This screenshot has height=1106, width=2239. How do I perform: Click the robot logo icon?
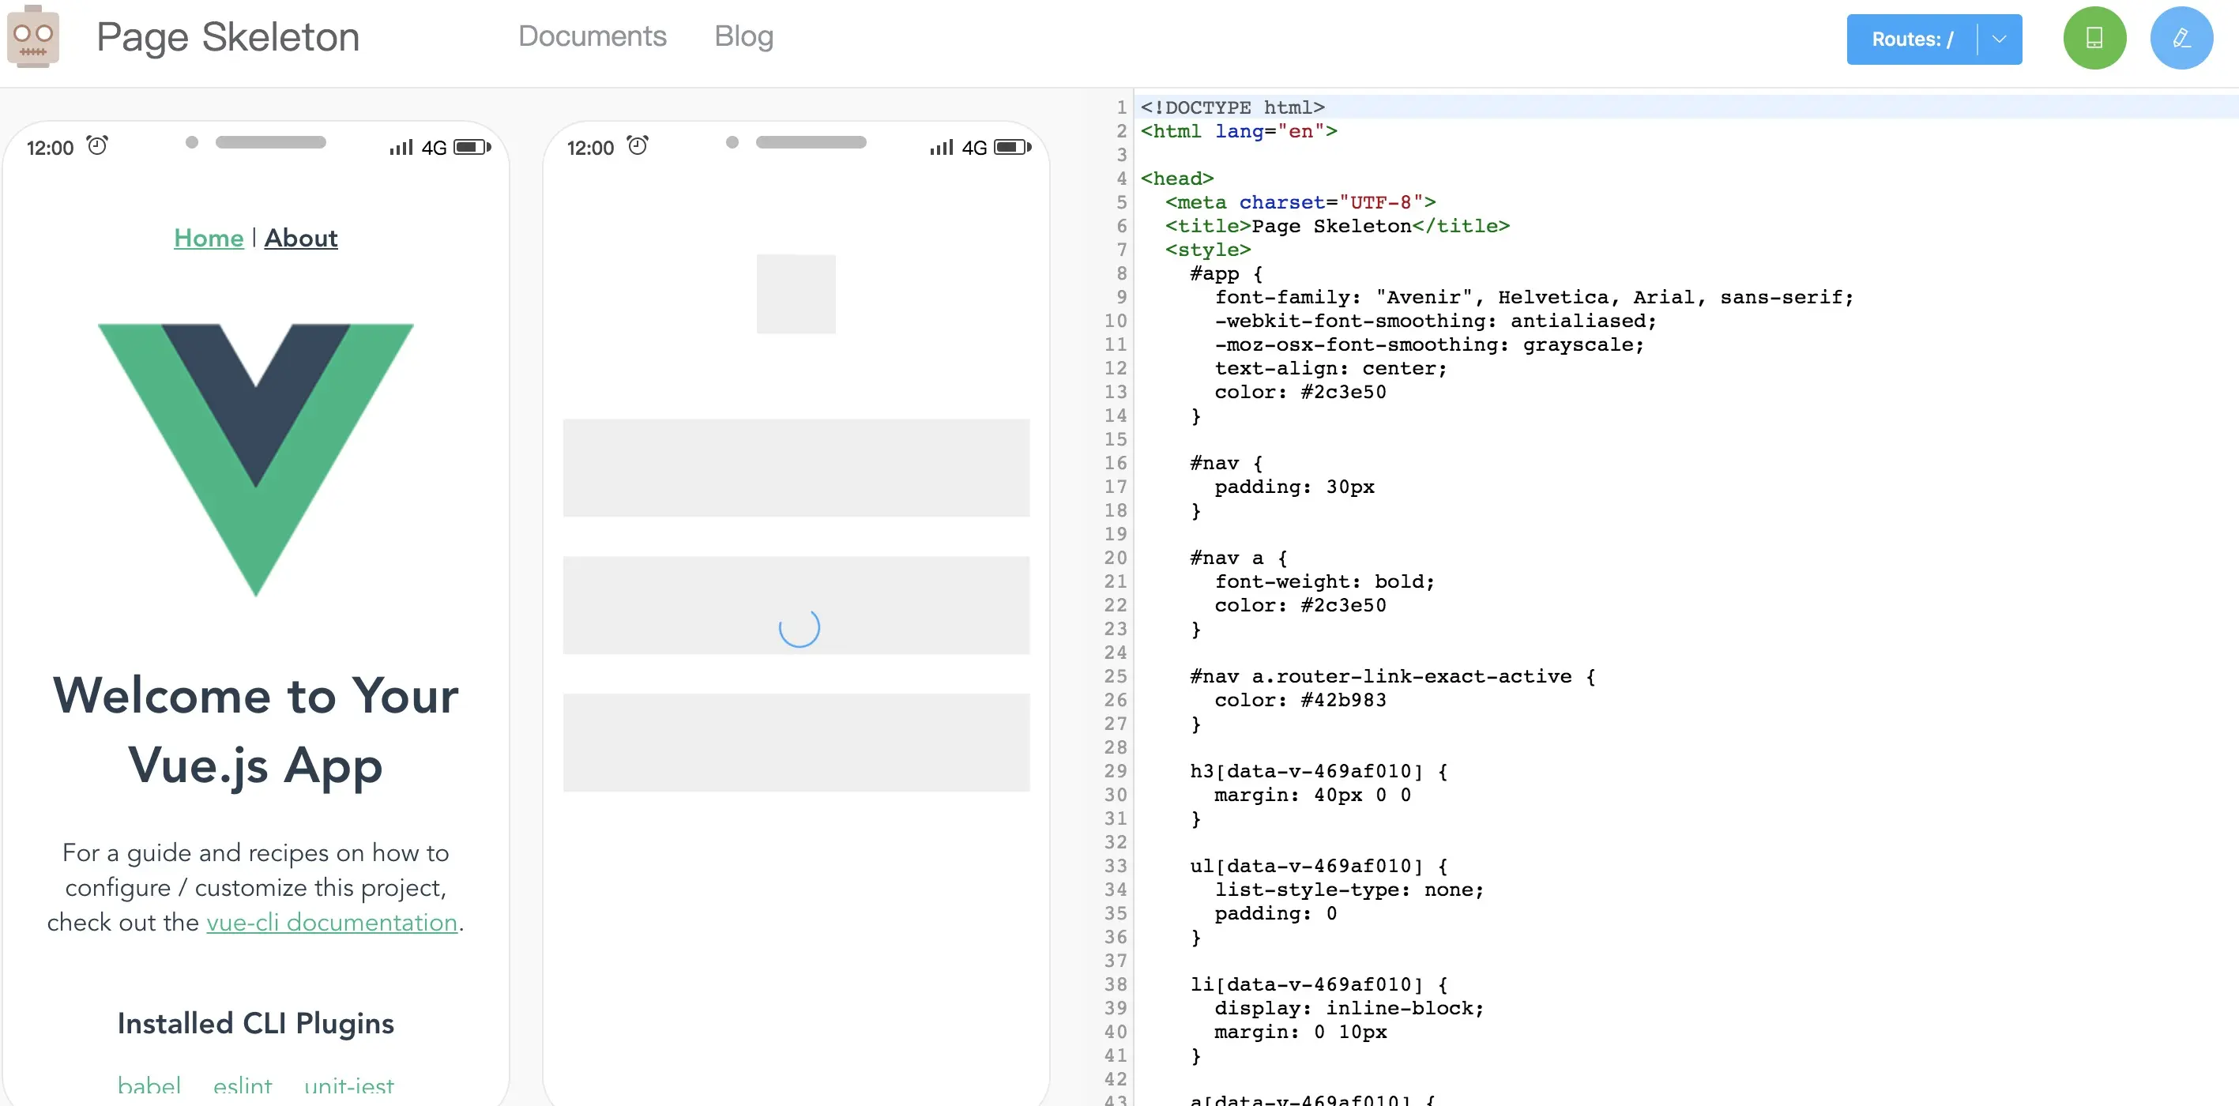pyautogui.click(x=33, y=36)
